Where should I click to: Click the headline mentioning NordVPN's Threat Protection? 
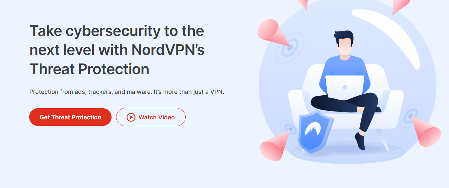pyautogui.click(x=117, y=50)
